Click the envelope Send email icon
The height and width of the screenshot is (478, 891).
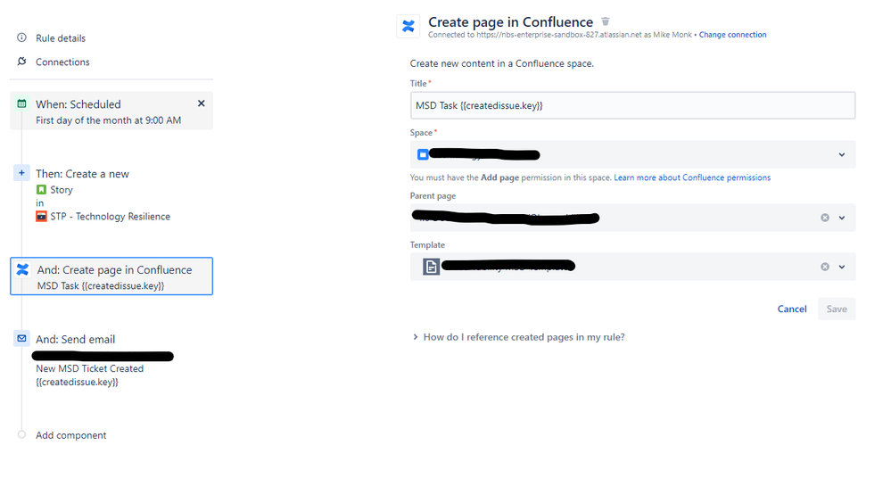[21, 338]
